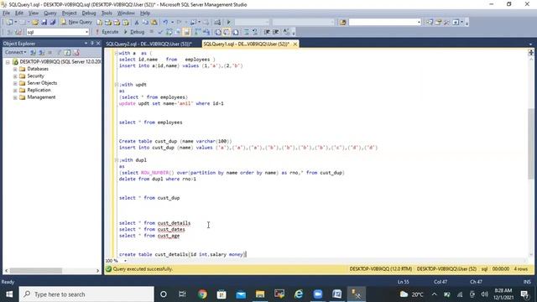Click the last Object Explorer toolbar icon

[x=76, y=52]
